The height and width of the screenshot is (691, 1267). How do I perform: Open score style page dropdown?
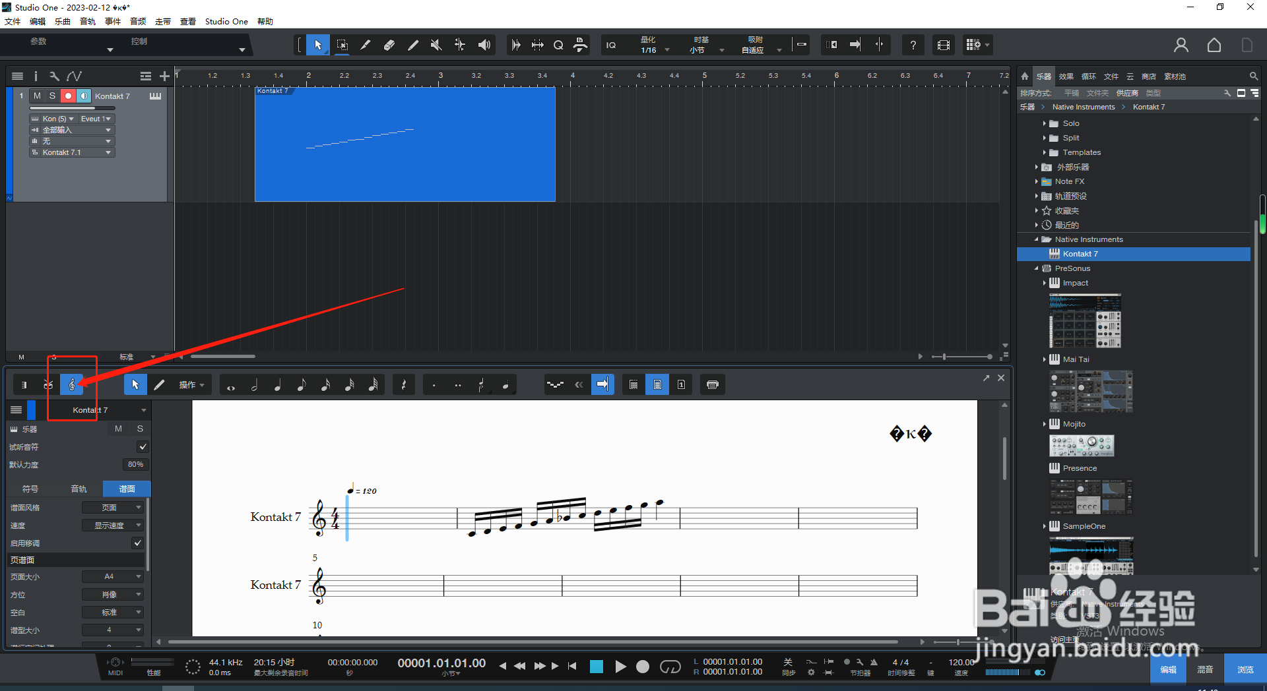click(112, 508)
